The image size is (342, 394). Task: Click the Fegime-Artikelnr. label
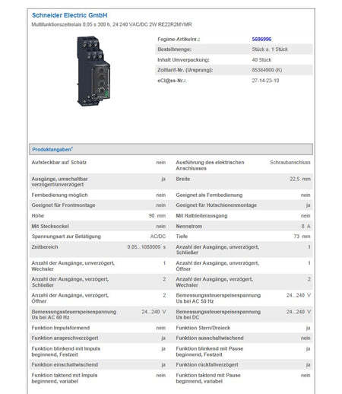pos(179,40)
